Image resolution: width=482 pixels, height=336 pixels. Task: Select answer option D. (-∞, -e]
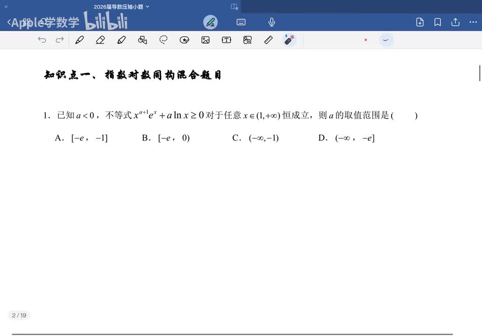tap(346, 138)
